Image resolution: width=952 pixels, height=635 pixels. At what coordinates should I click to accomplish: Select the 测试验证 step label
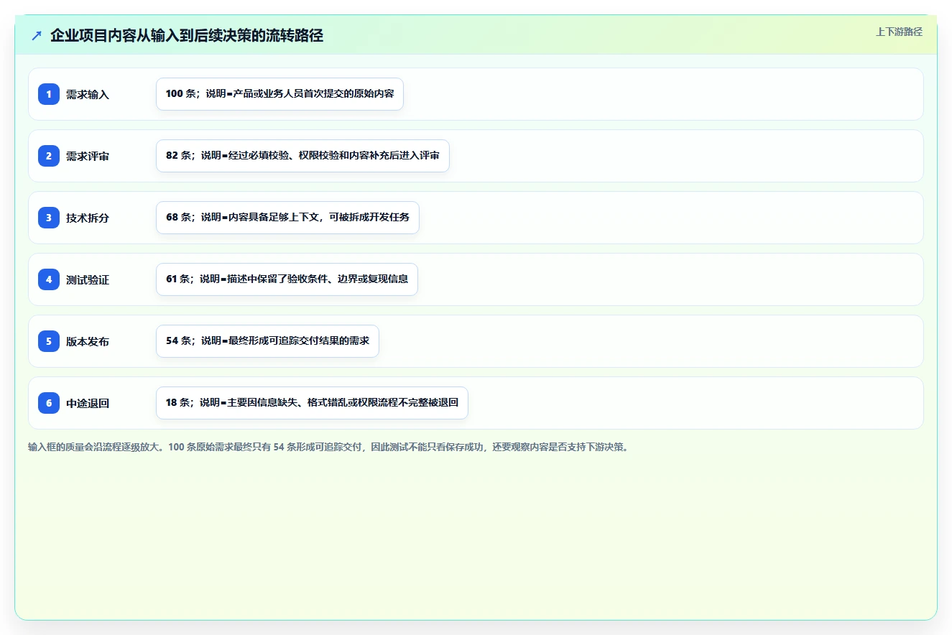click(88, 279)
